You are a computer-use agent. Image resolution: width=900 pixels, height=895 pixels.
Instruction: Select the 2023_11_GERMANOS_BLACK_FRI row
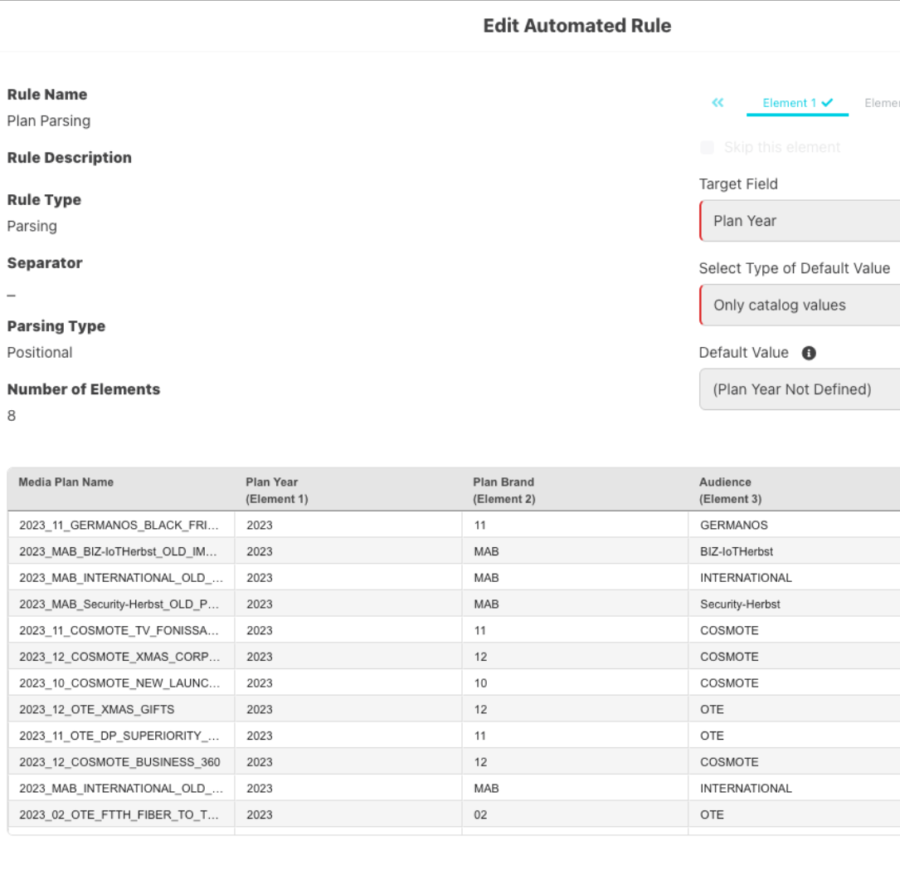[120, 525]
